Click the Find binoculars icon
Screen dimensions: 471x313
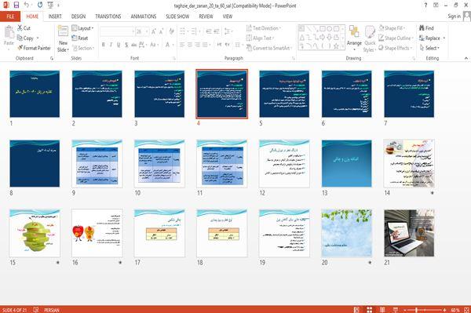422,28
